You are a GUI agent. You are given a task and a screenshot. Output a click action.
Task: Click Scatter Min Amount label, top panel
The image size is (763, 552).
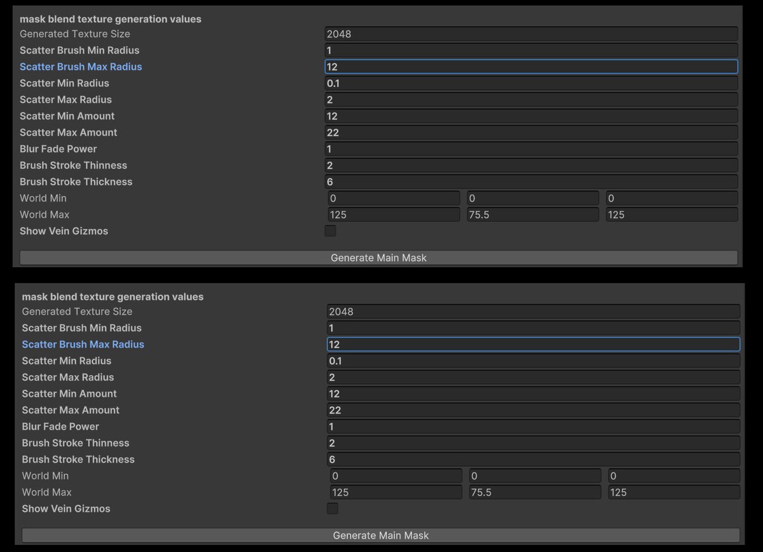click(x=67, y=116)
